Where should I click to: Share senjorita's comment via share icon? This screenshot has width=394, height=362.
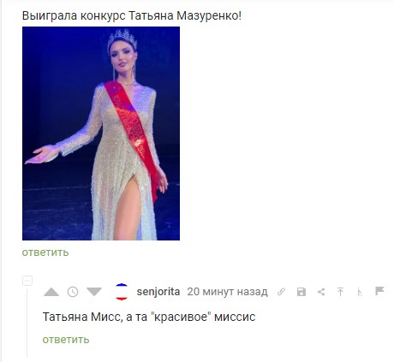[321, 292]
